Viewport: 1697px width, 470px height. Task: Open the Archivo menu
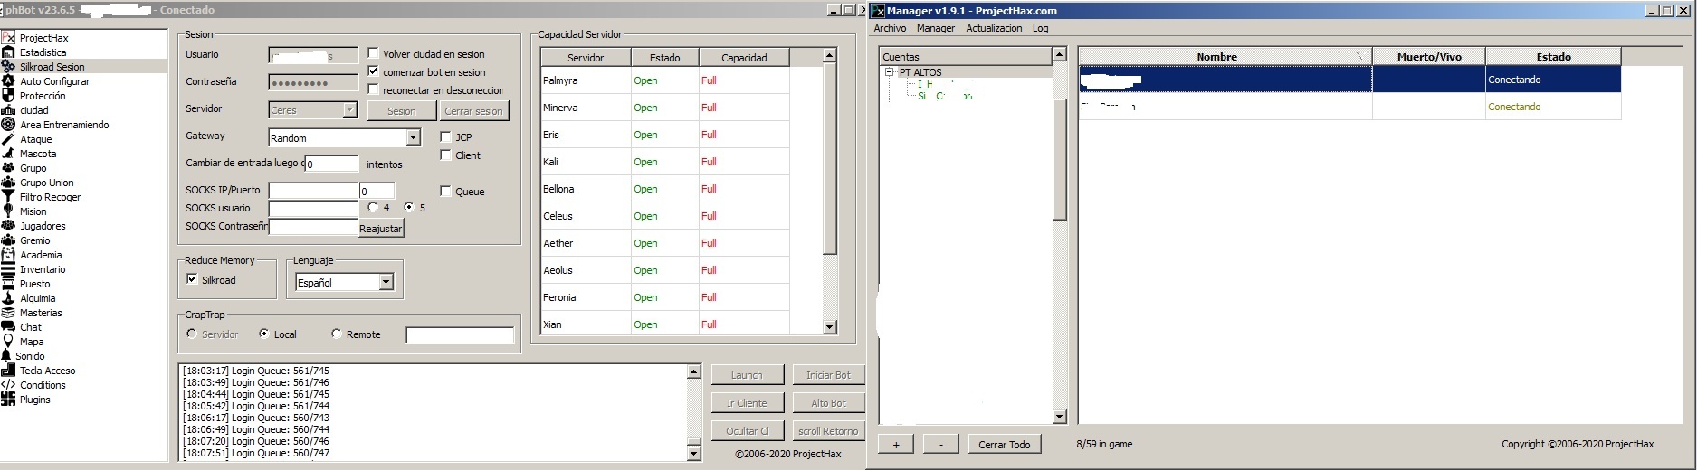click(890, 28)
